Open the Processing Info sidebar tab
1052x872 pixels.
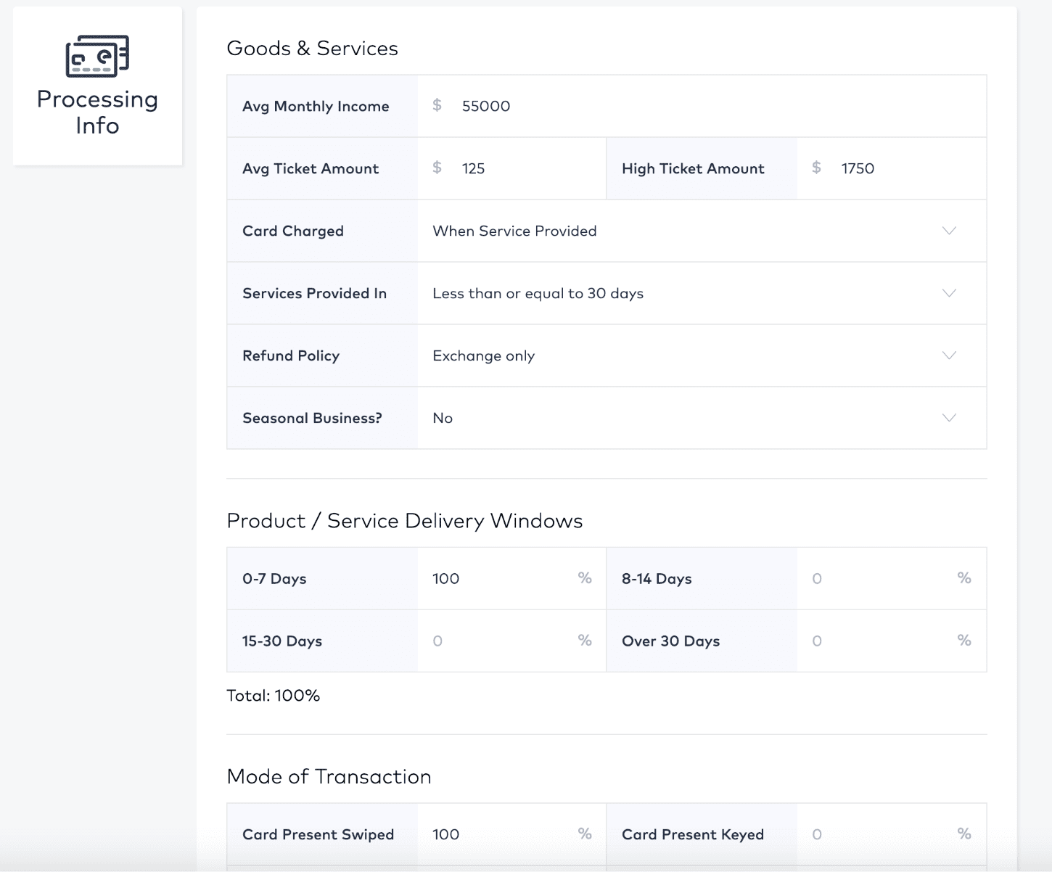97,112
